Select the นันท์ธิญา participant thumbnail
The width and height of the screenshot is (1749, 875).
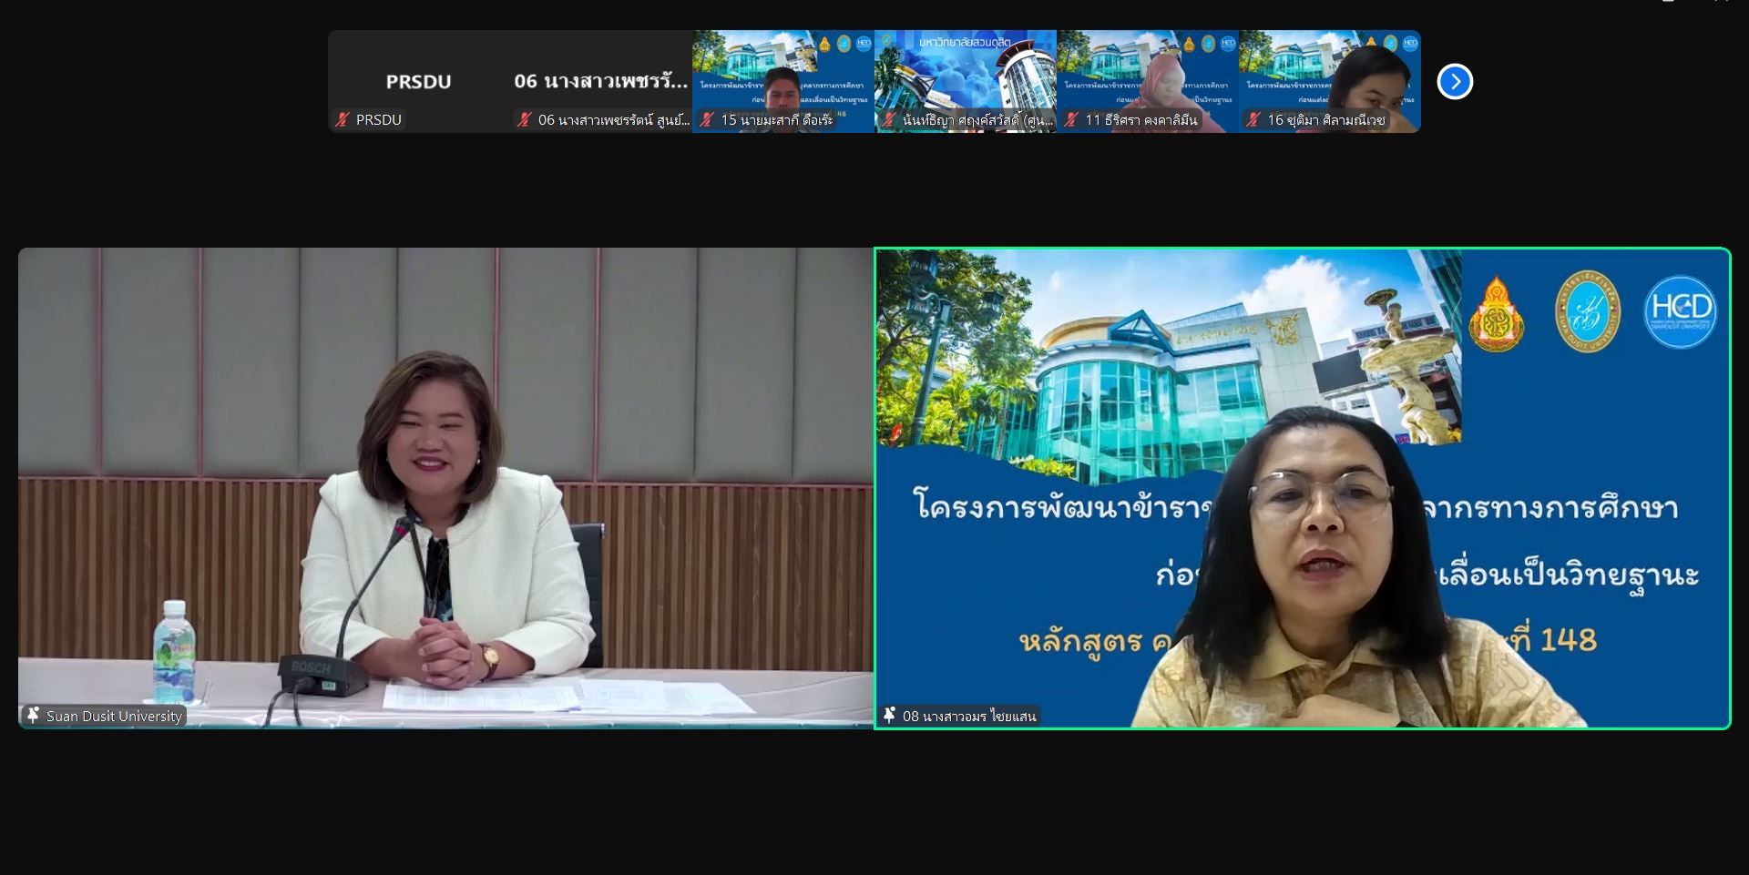click(x=966, y=82)
